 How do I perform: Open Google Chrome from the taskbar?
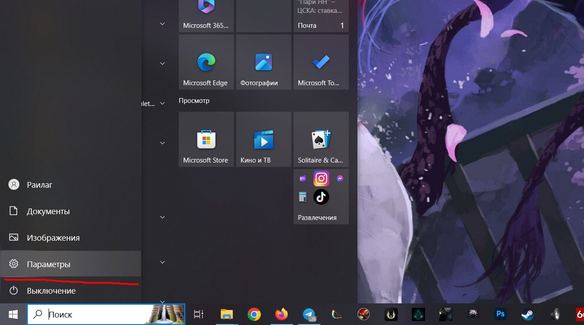254,314
